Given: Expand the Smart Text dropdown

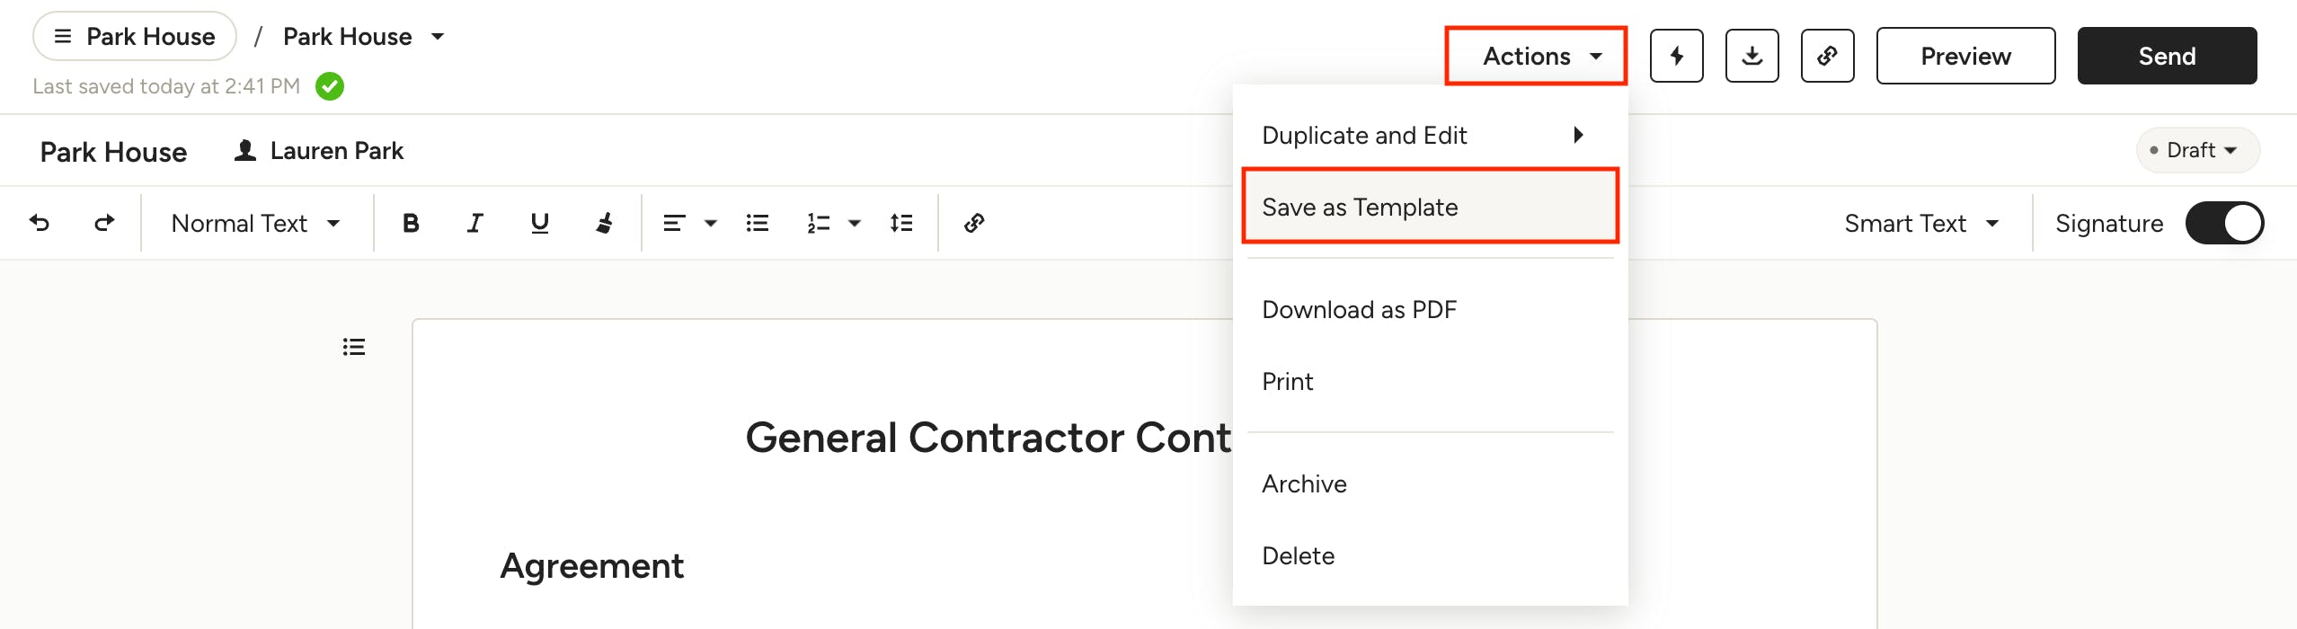Looking at the screenshot, I should point(1920,223).
